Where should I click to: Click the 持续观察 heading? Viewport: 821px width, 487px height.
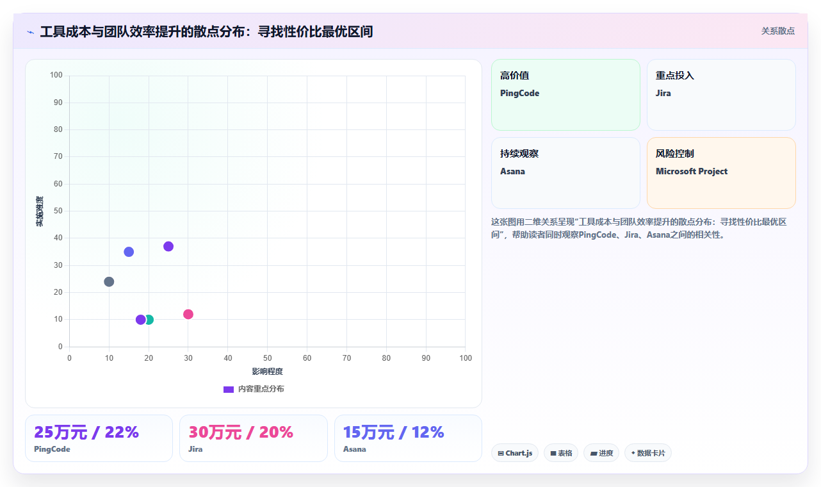(x=519, y=154)
